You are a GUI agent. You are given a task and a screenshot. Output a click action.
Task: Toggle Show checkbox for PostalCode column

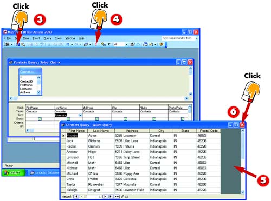tap(183, 119)
